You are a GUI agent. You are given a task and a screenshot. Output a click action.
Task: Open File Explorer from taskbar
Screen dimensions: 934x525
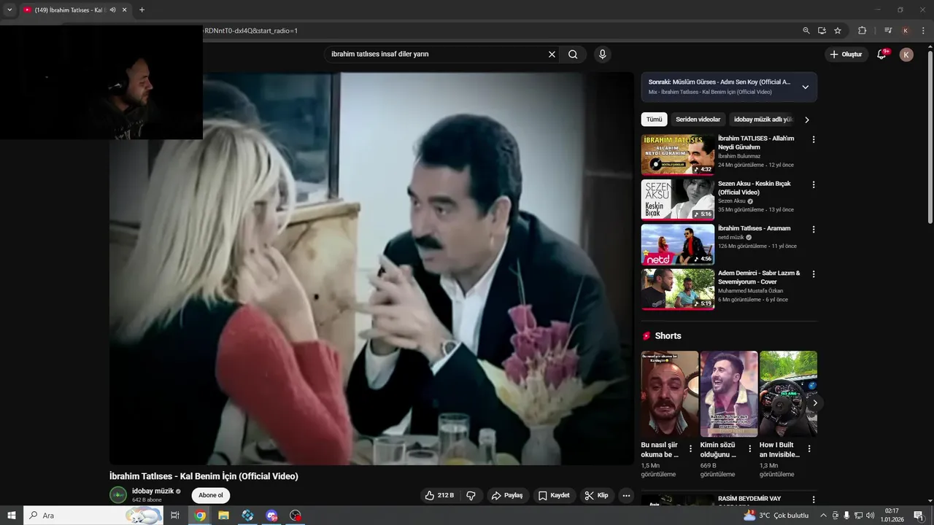[223, 516]
